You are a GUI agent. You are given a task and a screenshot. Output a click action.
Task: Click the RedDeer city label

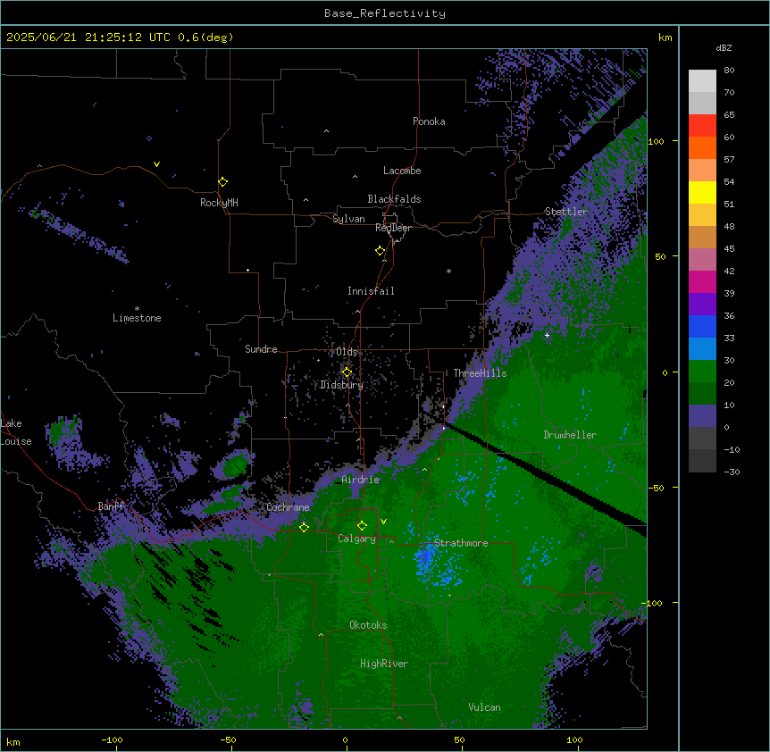pos(393,228)
